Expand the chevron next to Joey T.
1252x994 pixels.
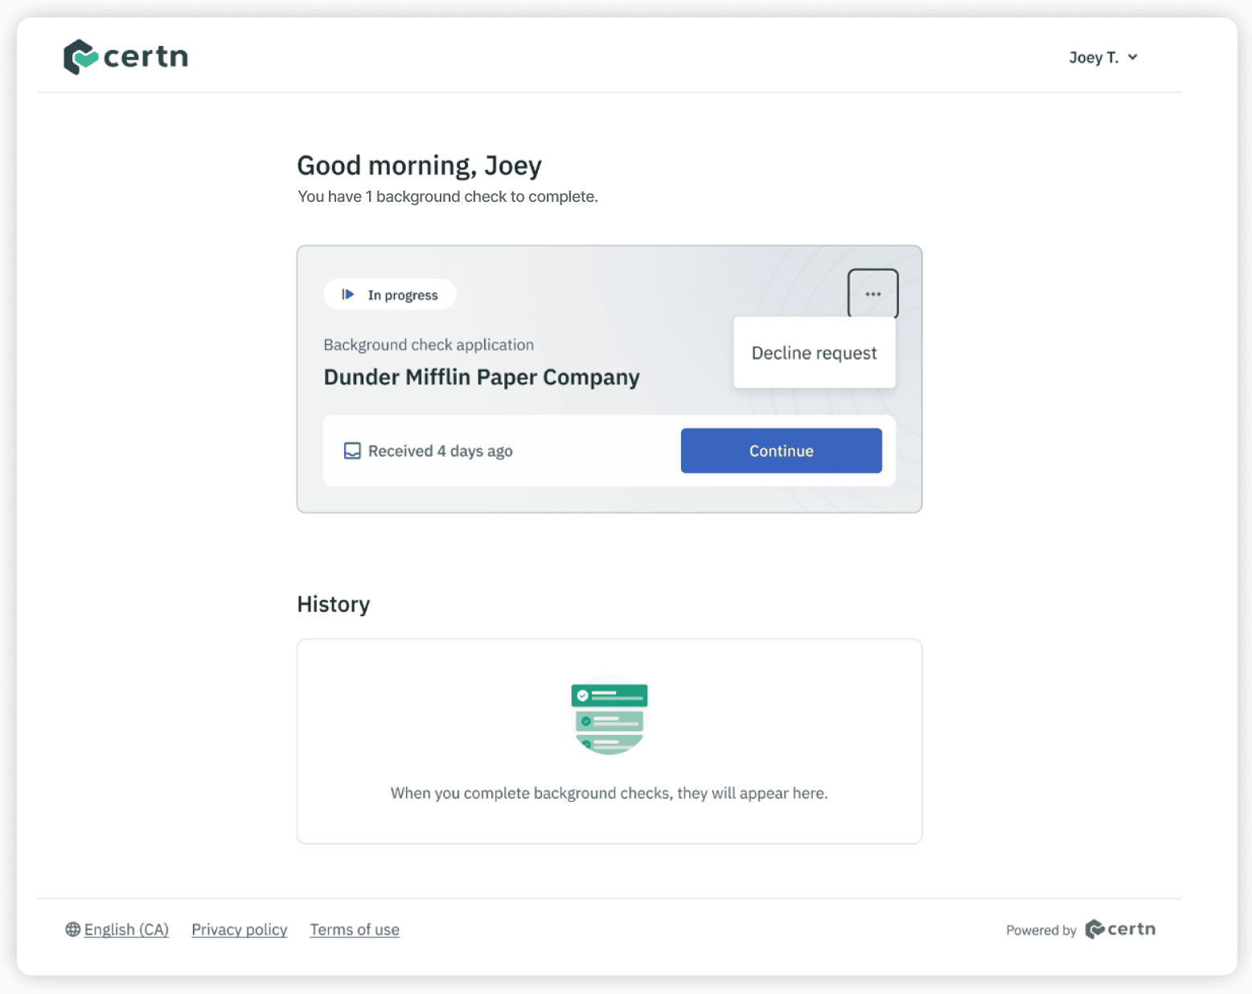[x=1132, y=57]
